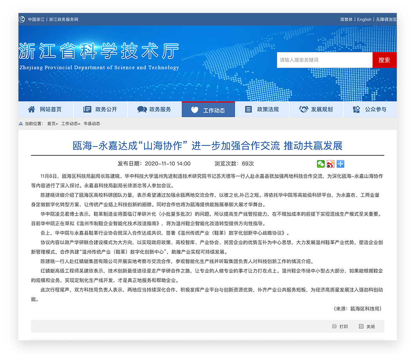Go to 工作动态 in the breadcrumb
The height and width of the screenshot is (354, 416).
[x=70, y=123]
